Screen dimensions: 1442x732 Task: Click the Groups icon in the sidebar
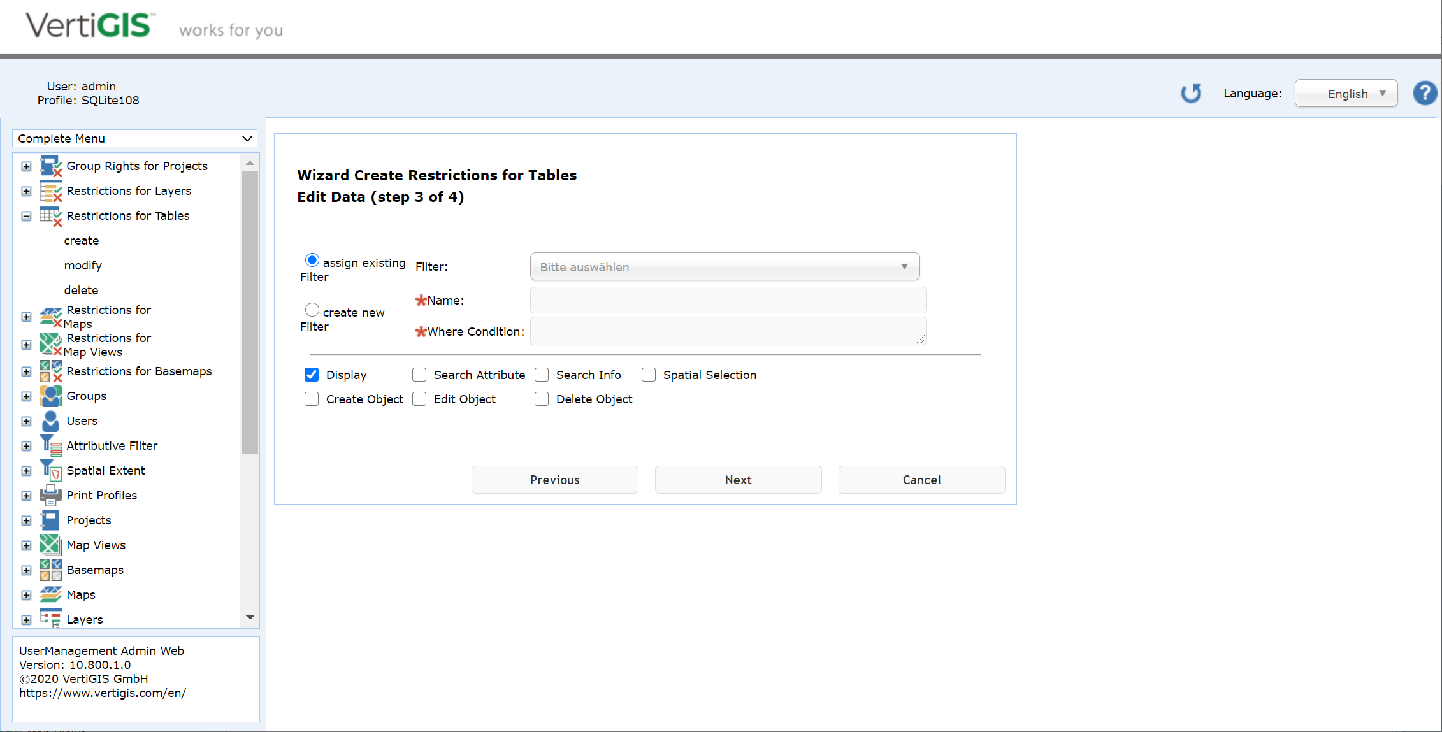point(50,396)
